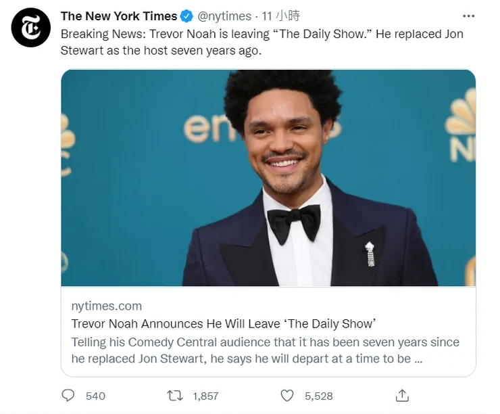Open The New York Times profile avatar

(31, 27)
